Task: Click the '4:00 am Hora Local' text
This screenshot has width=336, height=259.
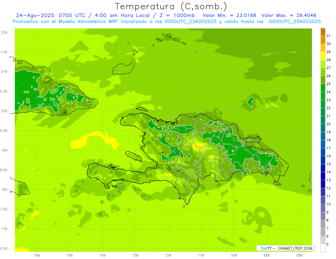Action: pyautogui.click(x=123, y=15)
